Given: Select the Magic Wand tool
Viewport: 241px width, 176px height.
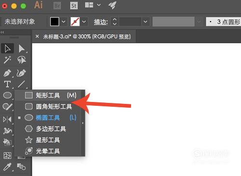Looking at the screenshot, I should tap(7, 60).
